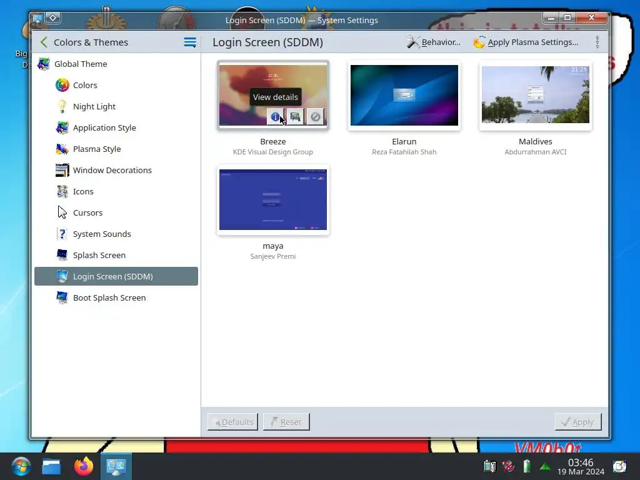
Task: Click Apply Plasma Settings button
Action: tap(526, 42)
